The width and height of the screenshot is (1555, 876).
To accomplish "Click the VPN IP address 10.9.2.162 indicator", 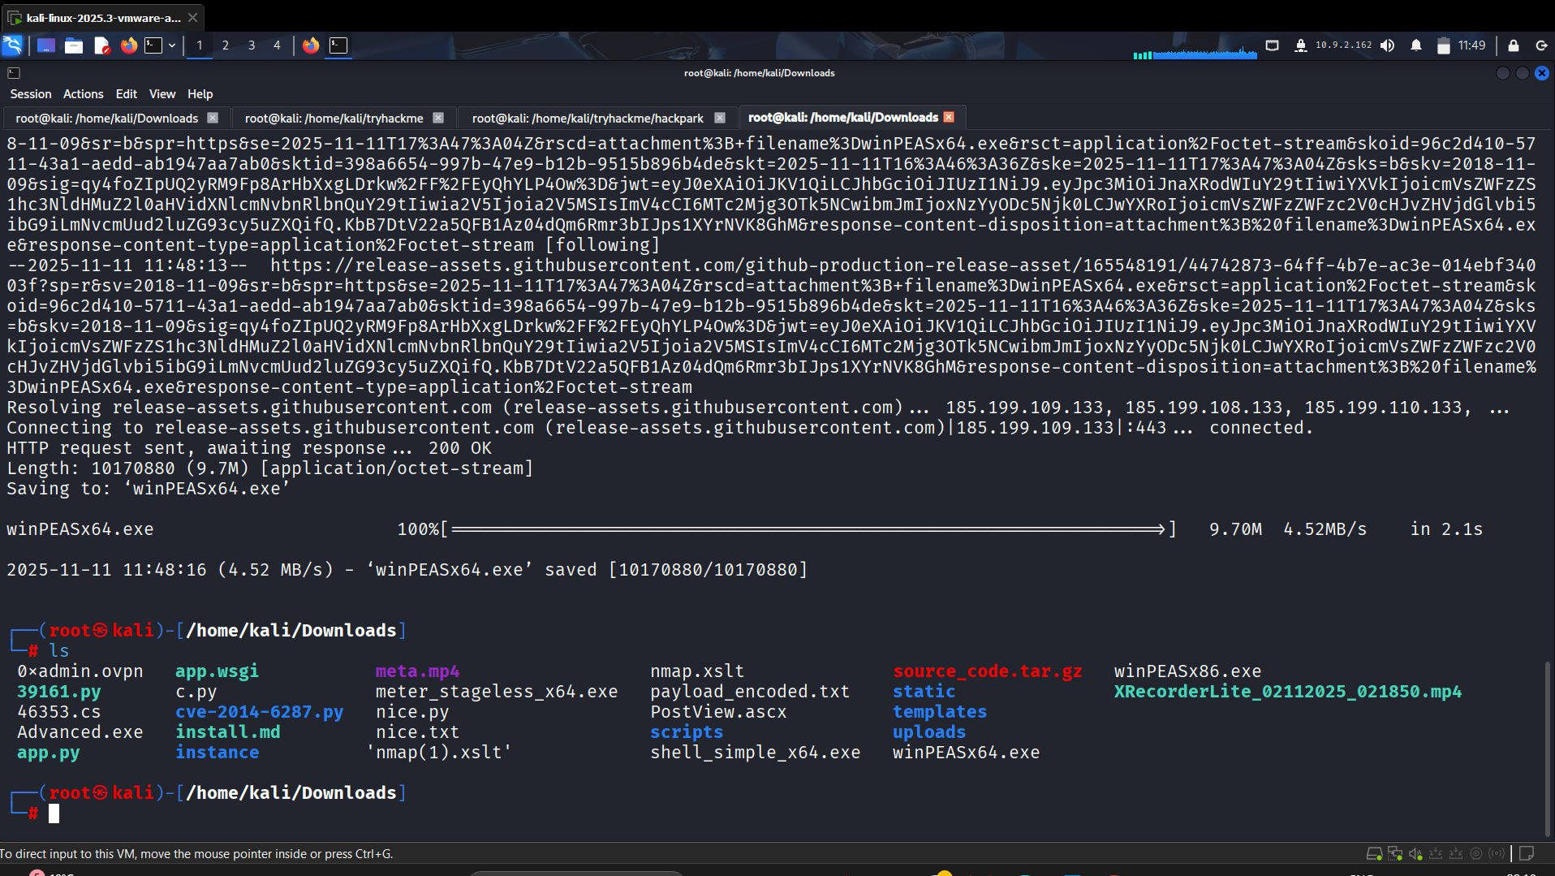I will pos(1343,45).
